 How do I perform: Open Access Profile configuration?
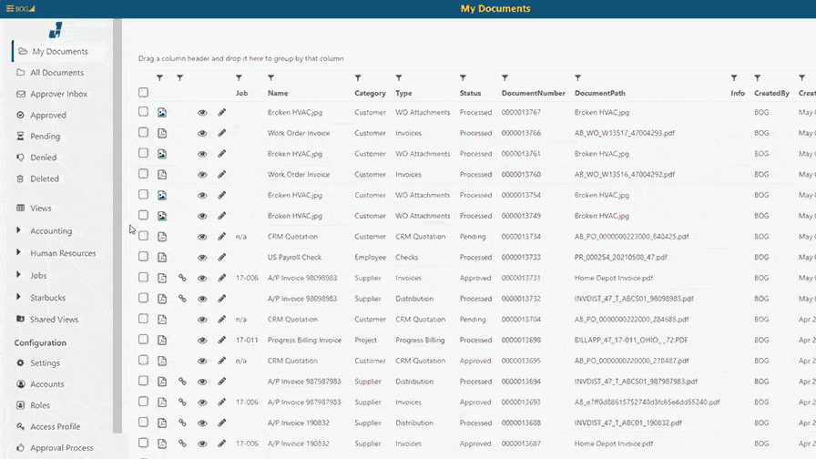click(x=55, y=427)
